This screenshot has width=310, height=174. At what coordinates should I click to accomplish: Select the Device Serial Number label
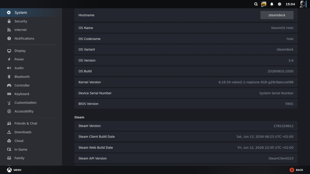coord(95,93)
